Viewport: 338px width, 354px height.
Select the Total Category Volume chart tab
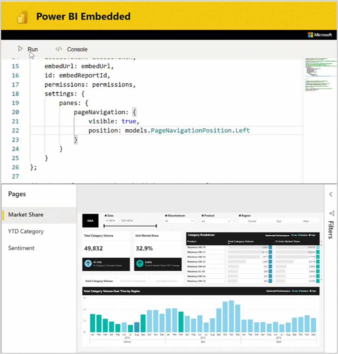[x=99, y=281]
